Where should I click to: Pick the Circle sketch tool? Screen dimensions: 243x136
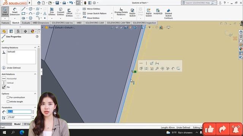tap(30, 9)
